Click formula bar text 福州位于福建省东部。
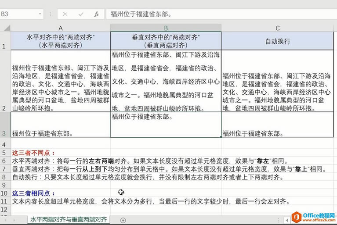The image size is (337, 225). (141, 14)
